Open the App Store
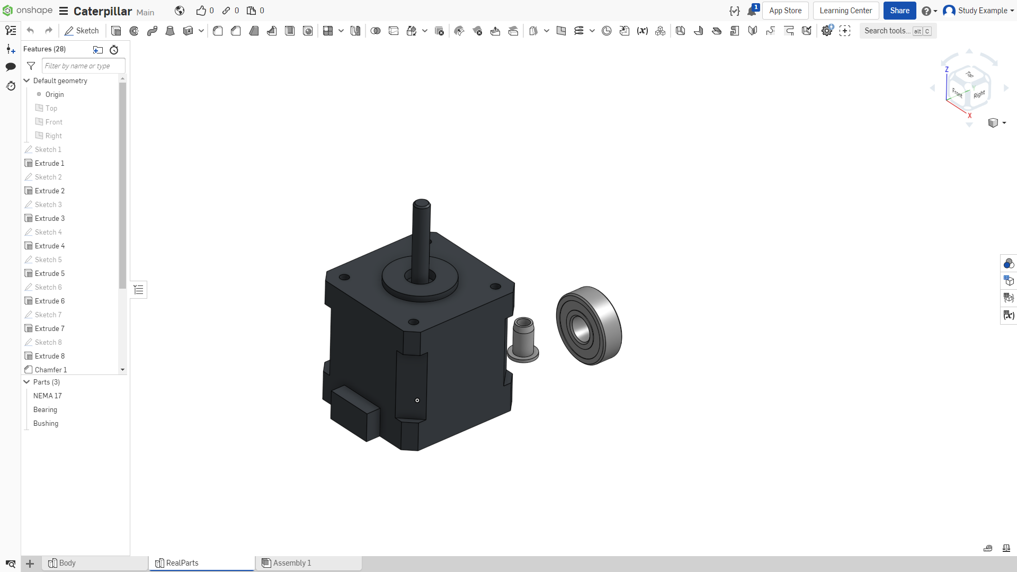1017x572 pixels. [785, 11]
